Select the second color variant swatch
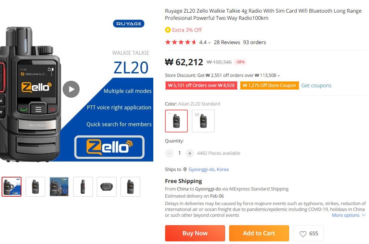 pyautogui.click(x=203, y=121)
